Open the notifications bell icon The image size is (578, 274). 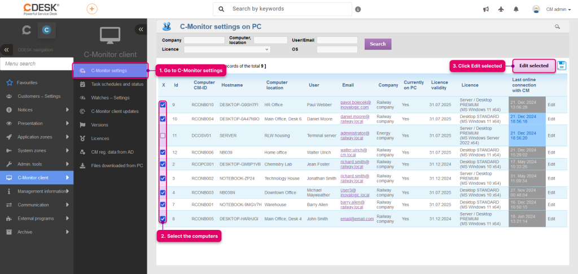click(x=516, y=10)
